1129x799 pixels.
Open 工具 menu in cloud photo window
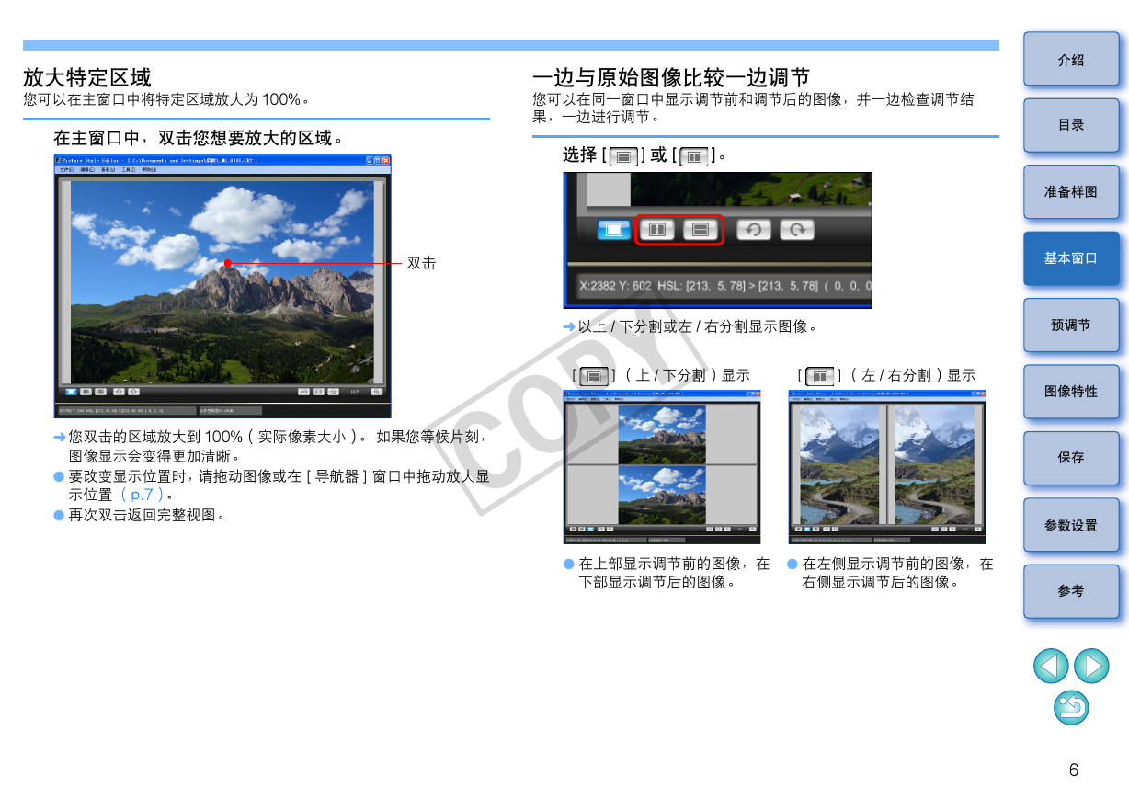[128, 169]
